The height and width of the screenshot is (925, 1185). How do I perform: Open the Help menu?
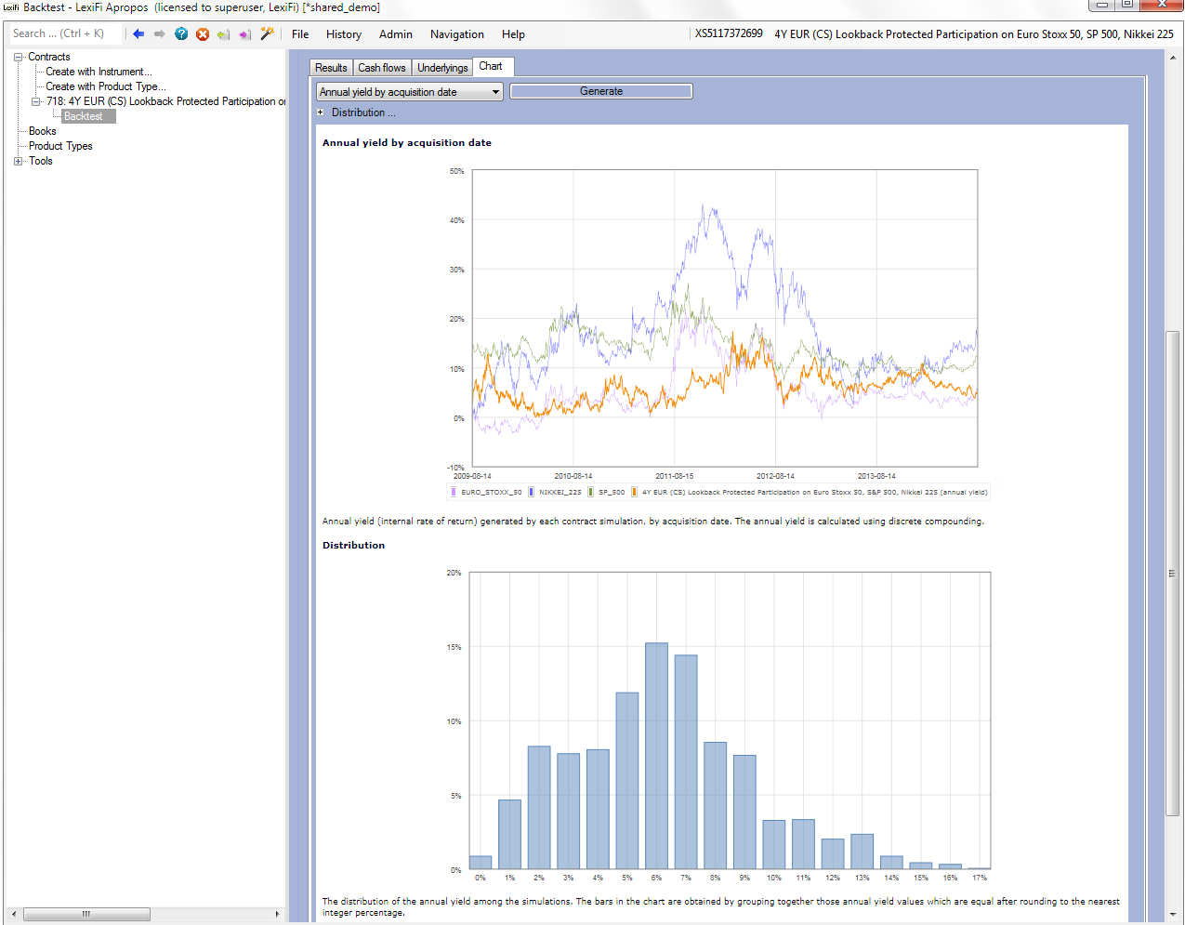pos(513,34)
